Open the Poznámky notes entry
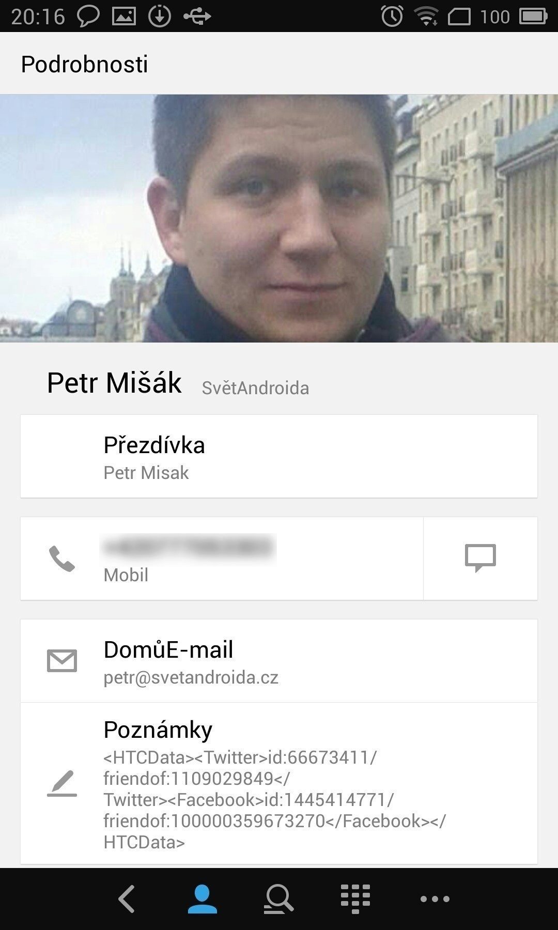The image size is (558, 930). click(279, 783)
